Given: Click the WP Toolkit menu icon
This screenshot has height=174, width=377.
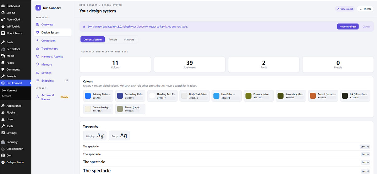Looking at the screenshot, I should tap(3, 26).
